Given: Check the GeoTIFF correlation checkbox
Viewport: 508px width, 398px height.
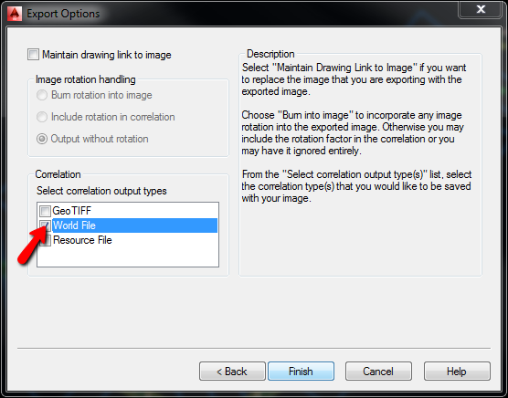Looking at the screenshot, I should point(45,211).
